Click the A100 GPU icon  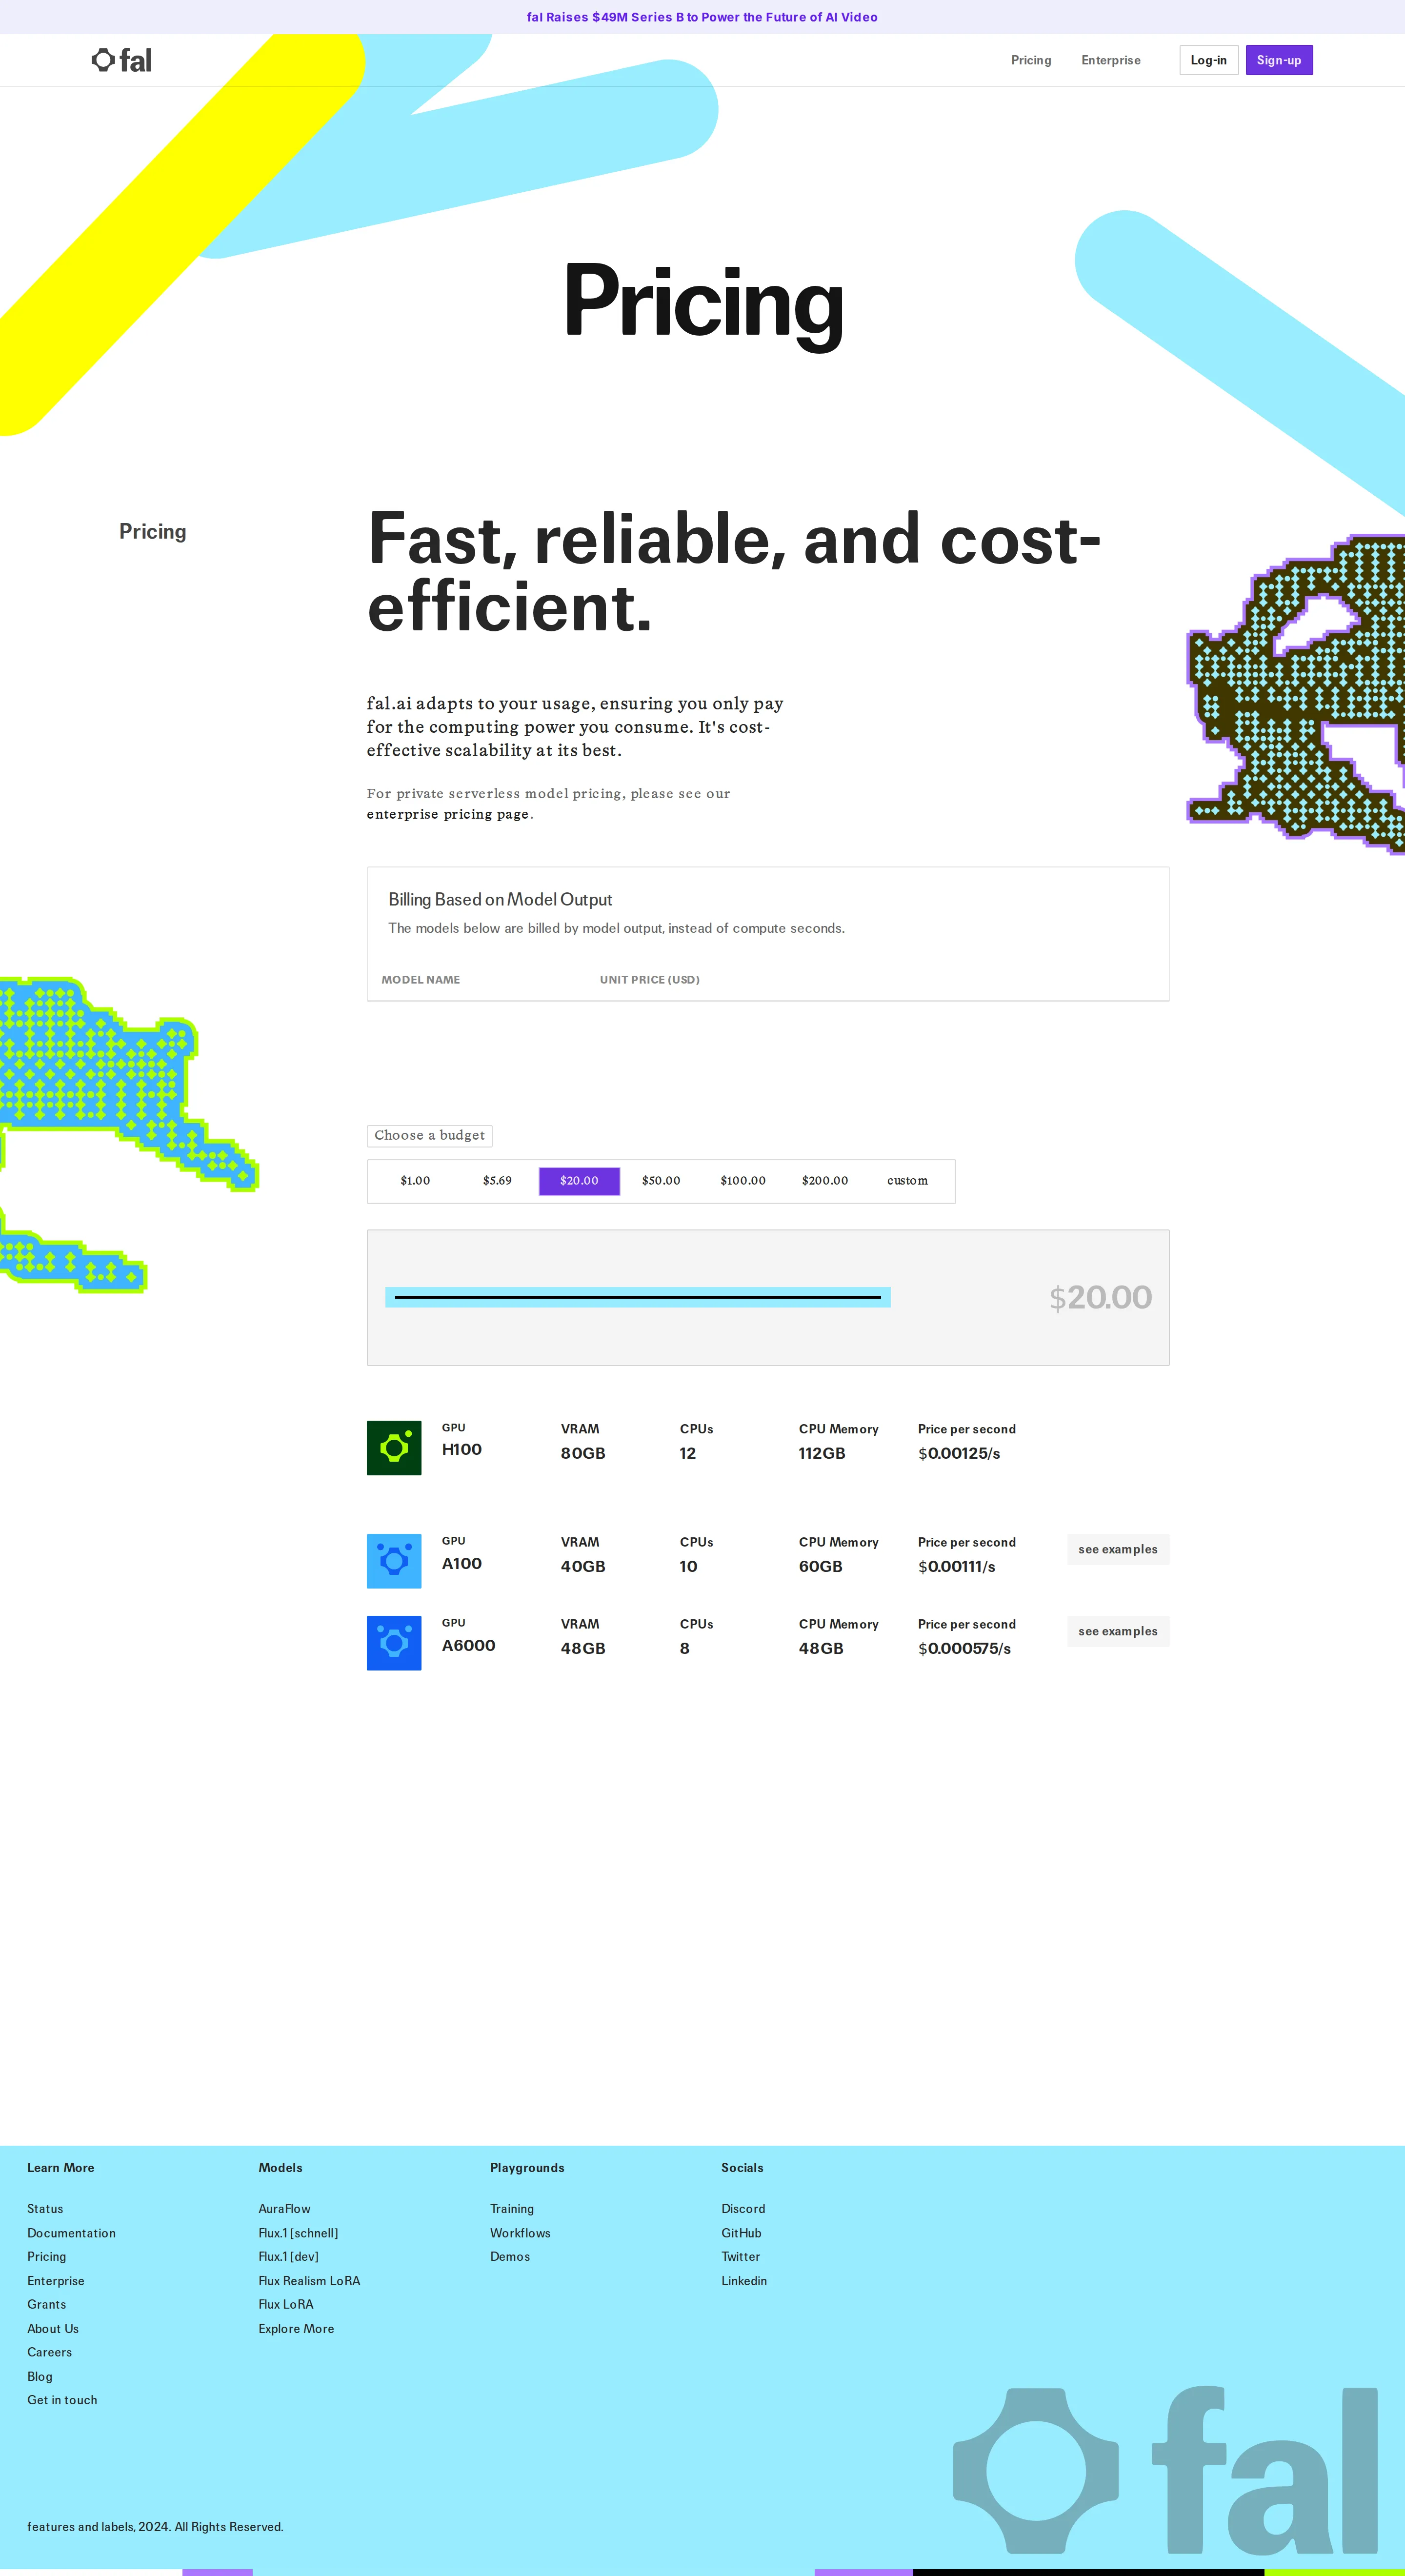pyautogui.click(x=394, y=1561)
